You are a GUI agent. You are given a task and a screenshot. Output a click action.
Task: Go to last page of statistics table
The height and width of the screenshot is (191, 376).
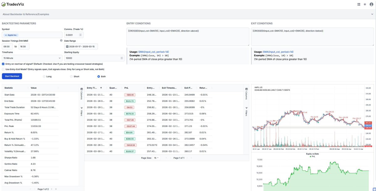56,189
